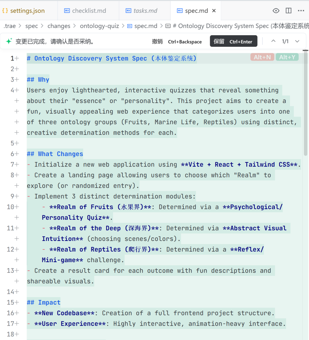
Task: Click line number 13 in gutter
Action: (x=10, y=271)
